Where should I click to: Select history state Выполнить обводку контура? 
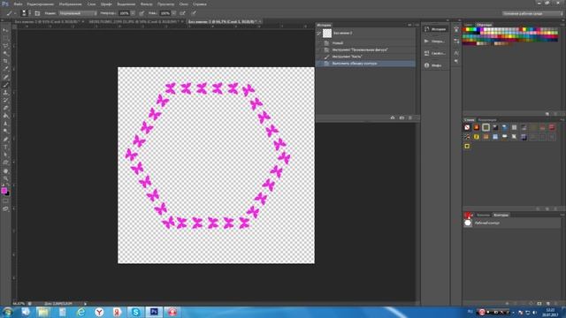coord(366,64)
